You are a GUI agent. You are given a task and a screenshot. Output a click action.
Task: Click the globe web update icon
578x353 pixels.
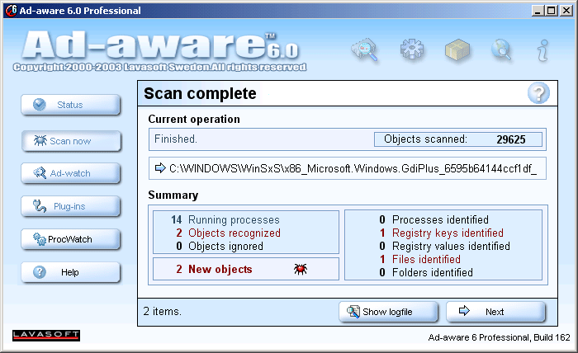(x=501, y=50)
